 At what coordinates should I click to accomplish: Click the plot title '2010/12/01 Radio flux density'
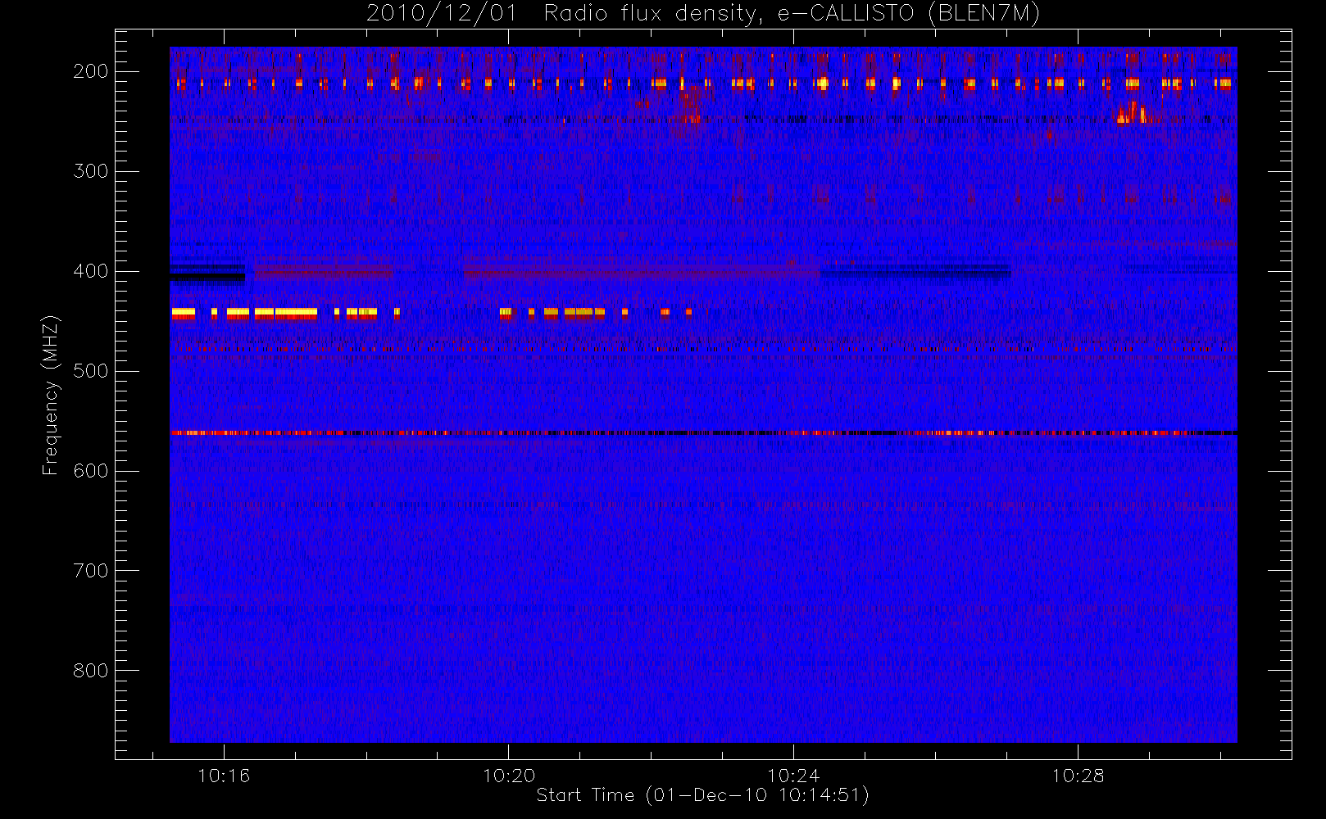point(702,14)
